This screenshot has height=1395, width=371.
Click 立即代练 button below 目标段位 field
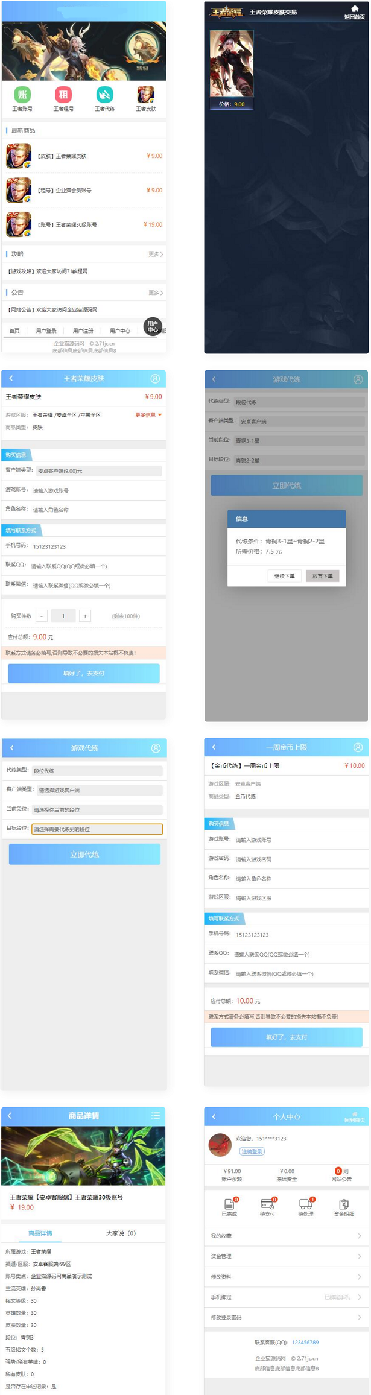point(84,854)
